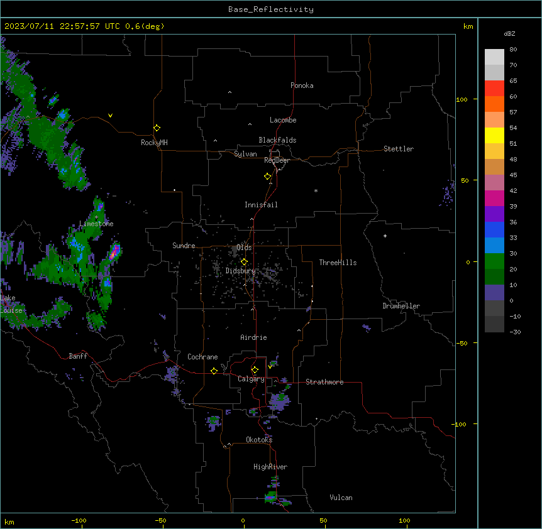Click the RockyMH label
542x529 pixels.
pyautogui.click(x=154, y=143)
